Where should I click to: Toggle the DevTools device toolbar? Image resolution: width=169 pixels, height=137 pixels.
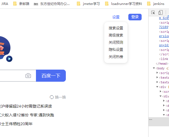pyautogui.click(x=160, y=12)
